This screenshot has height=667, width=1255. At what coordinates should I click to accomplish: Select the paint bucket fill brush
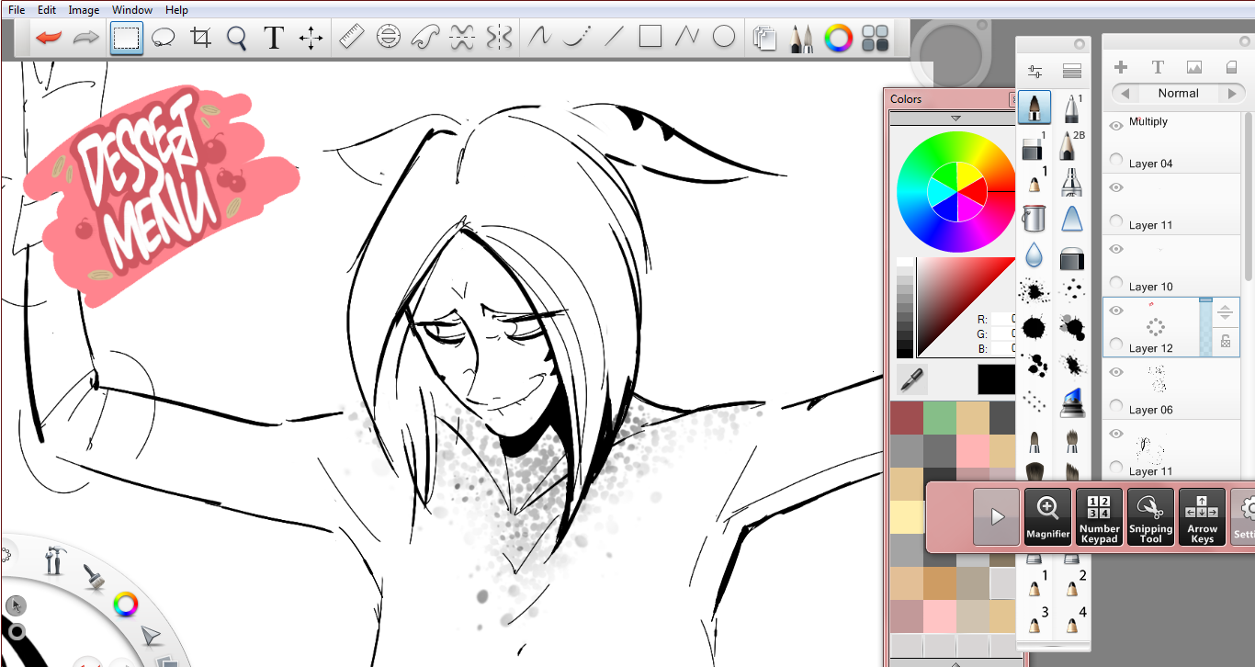[1035, 219]
